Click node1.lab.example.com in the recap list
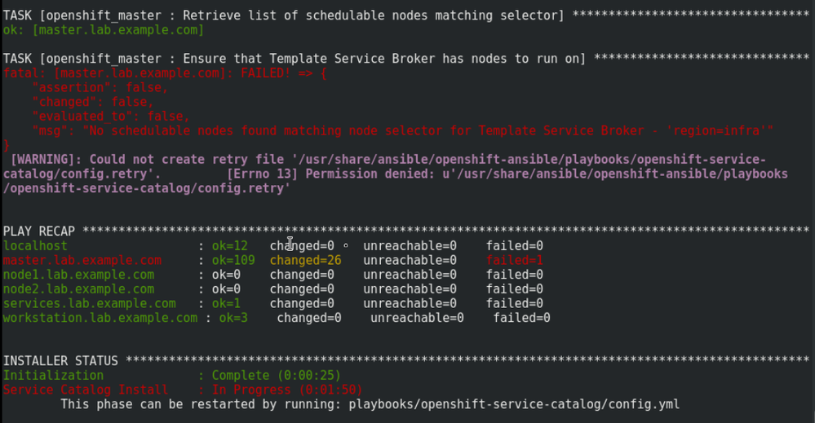Screen dimensions: 815x423 tap(78, 275)
